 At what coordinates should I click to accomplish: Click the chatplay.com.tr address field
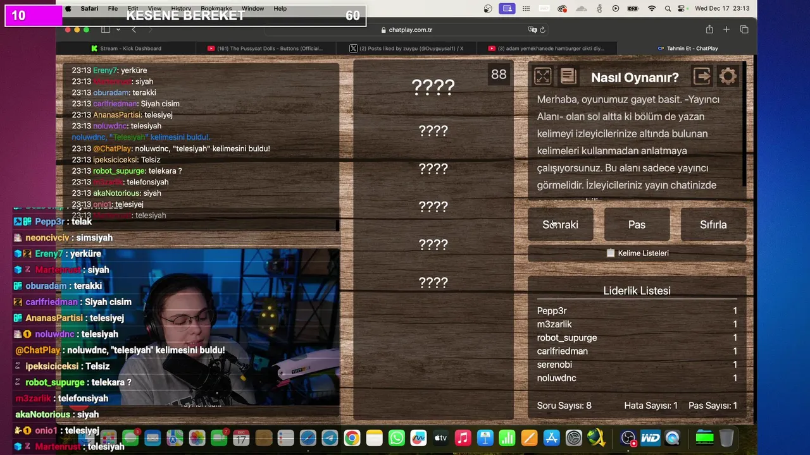point(405,30)
